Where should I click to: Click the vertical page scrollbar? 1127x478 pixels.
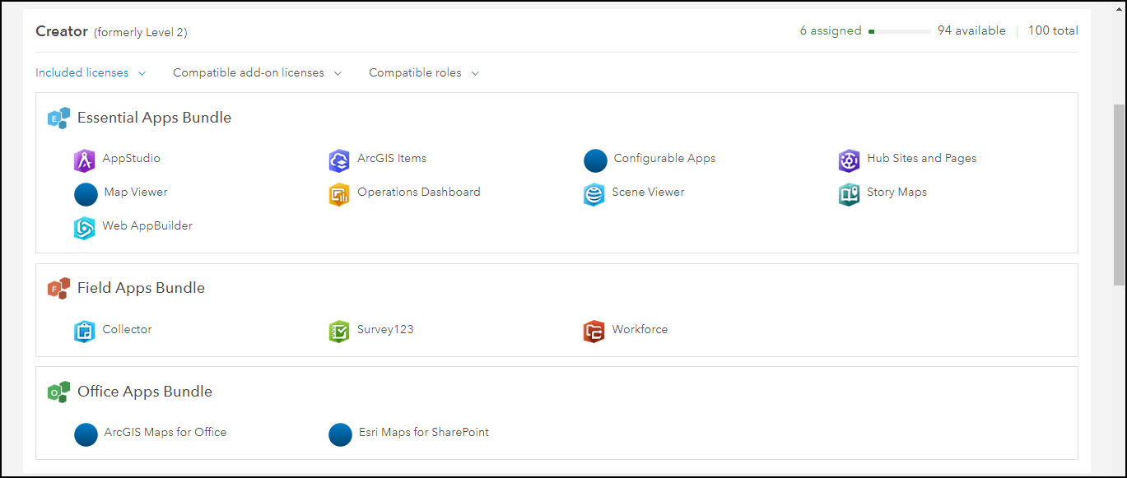click(1119, 194)
